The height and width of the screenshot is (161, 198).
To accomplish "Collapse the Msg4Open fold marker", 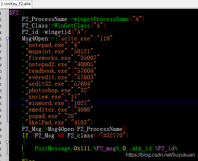I will [x=7, y=38].
